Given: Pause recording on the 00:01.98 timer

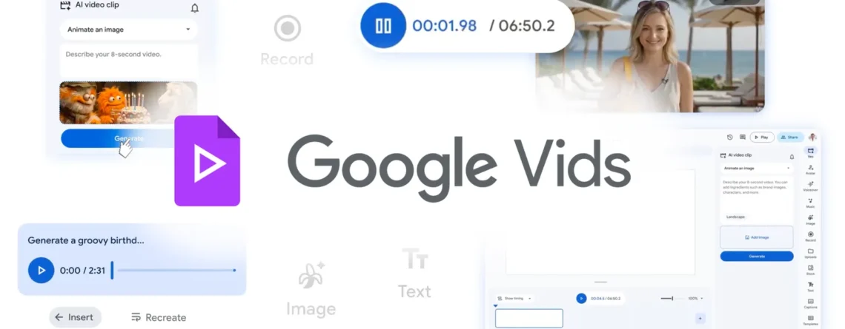Looking at the screenshot, I should point(383,26).
